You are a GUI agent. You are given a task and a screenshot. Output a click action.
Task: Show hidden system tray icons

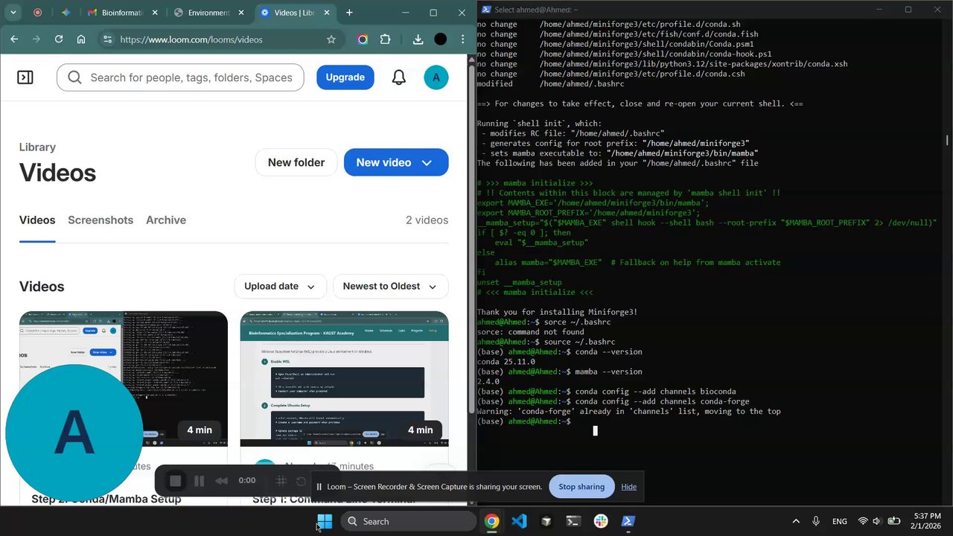click(796, 521)
